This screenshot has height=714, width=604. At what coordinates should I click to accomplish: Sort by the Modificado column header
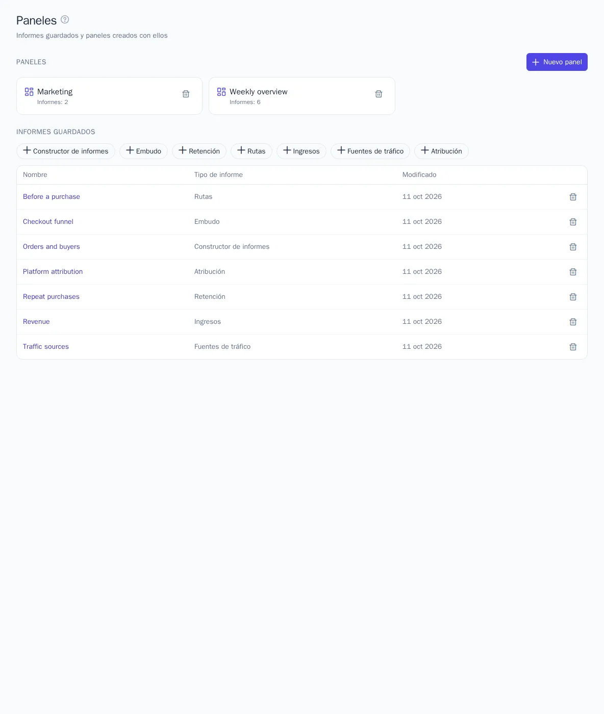click(x=419, y=174)
